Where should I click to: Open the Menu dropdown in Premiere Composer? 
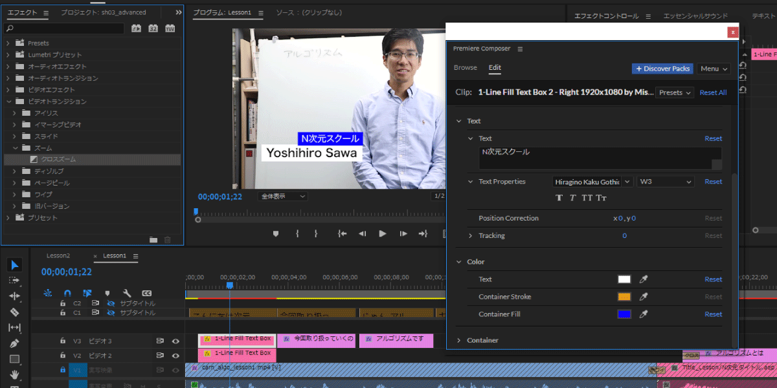pos(714,69)
